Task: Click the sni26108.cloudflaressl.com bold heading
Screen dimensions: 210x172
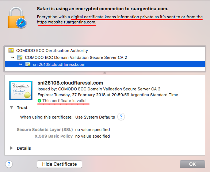Action: (x=70, y=83)
